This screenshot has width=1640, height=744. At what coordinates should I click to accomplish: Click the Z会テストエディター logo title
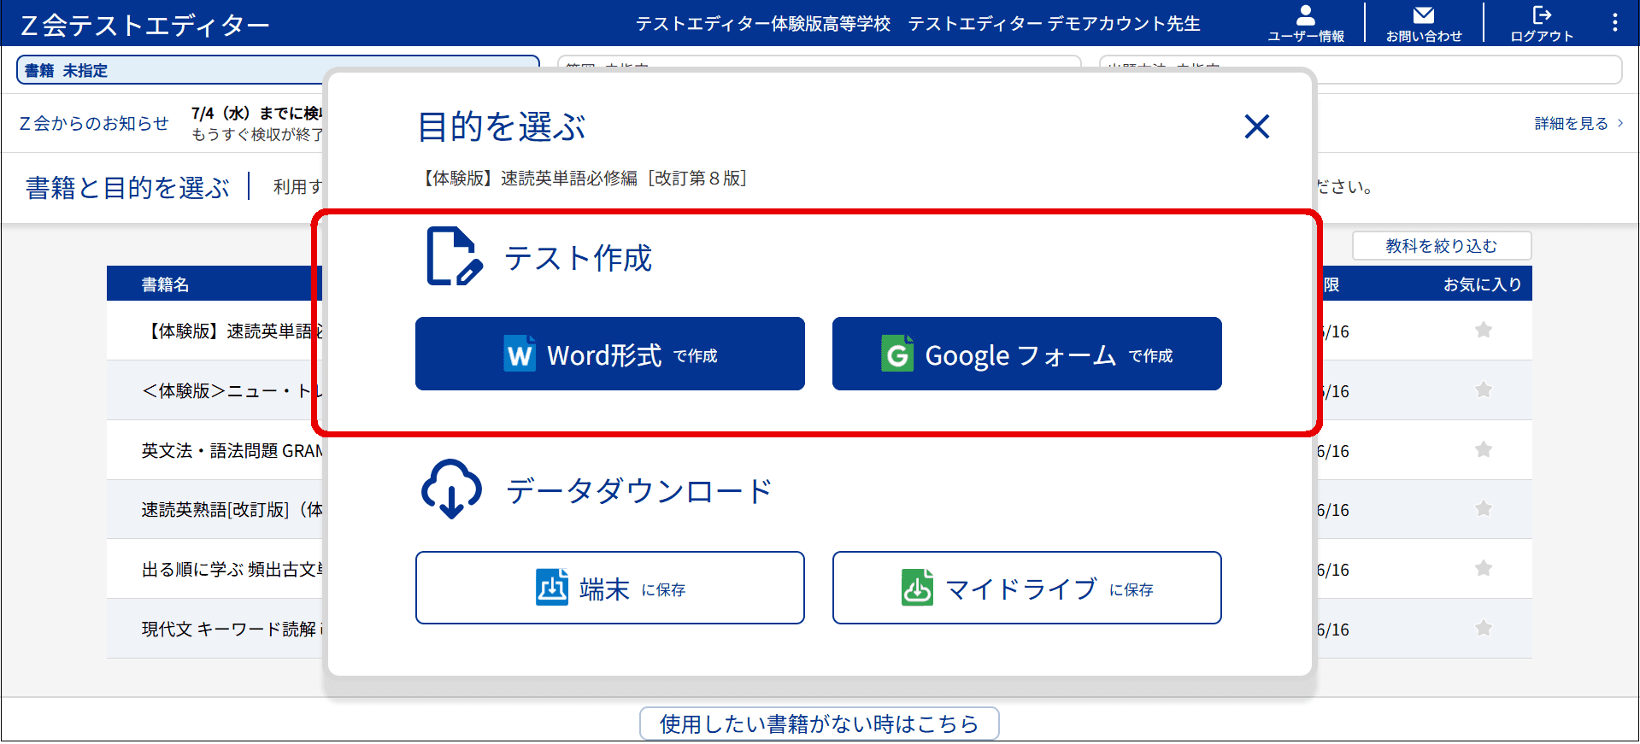(145, 26)
